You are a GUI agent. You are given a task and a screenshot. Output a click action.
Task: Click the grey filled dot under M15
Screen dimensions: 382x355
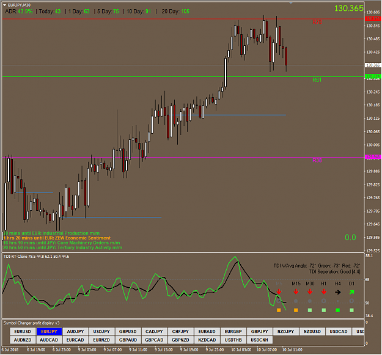click(x=296, y=301)
